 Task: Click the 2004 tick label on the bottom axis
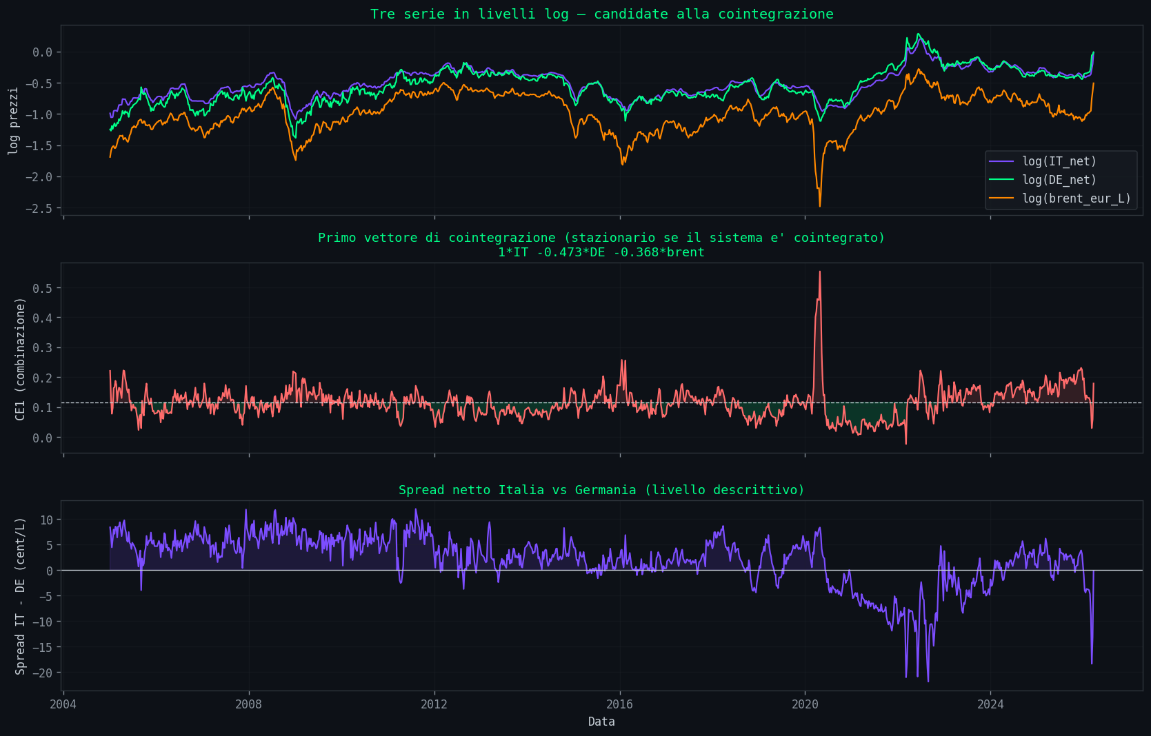63,704
